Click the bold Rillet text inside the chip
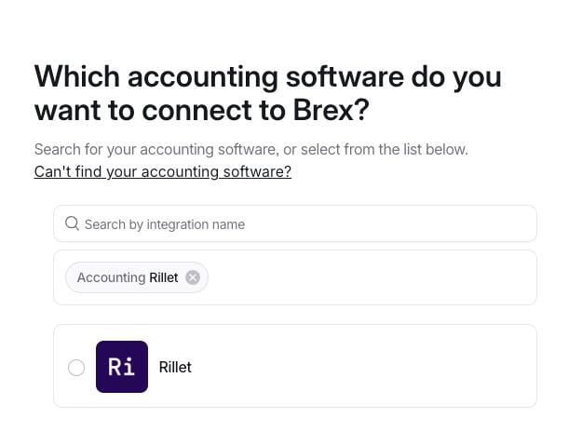 coord(164,277)
